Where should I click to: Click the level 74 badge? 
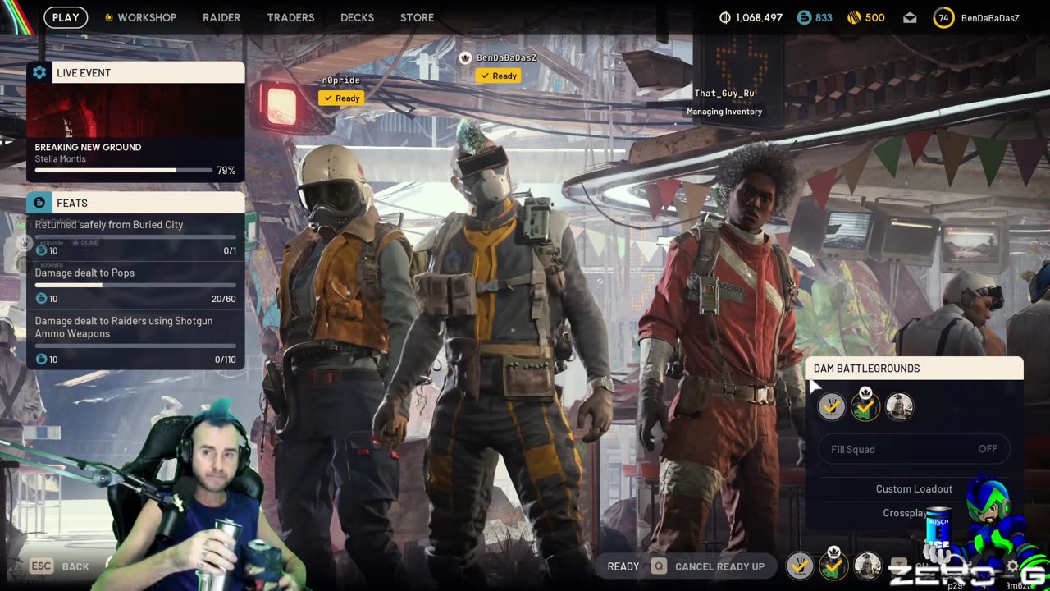(943, 17)
